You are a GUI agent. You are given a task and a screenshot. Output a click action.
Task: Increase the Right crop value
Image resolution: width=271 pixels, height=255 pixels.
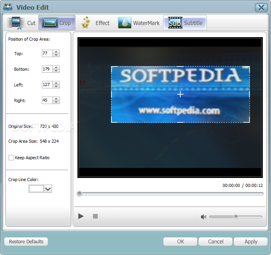tap(56, 99)
